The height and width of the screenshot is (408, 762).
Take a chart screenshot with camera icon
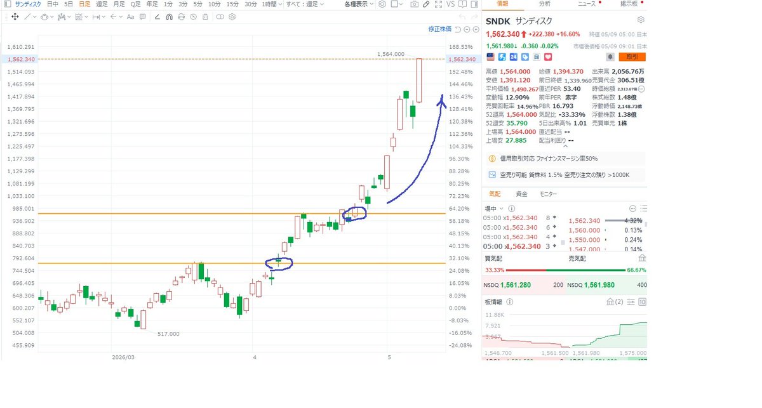click(x=415, y=4)
